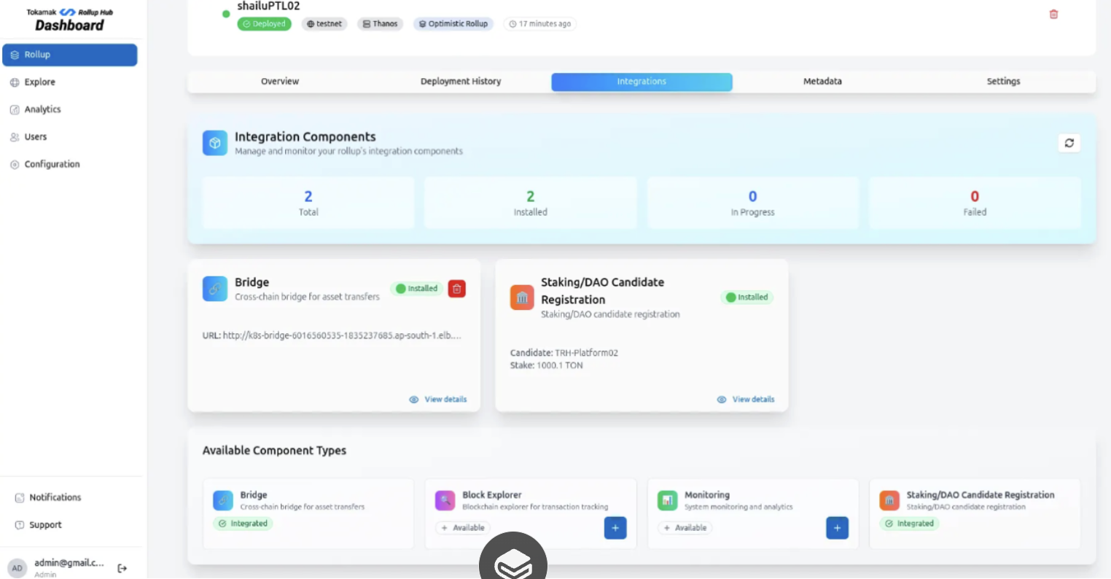Switch to Deployment History tab
Viewport: 1111px width, 579px height.
pyautogui.click(x=461, y=82)
